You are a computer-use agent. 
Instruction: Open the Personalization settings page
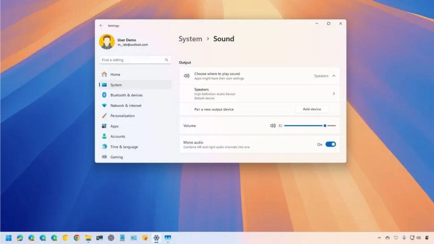pyautogui.click(x=122, y=116)
